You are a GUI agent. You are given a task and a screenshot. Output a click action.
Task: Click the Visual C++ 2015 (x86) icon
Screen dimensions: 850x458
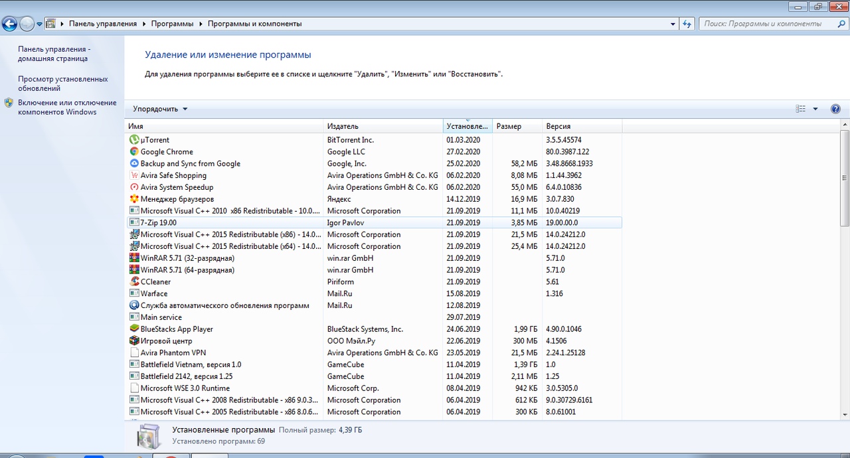(x=134, y=234)
